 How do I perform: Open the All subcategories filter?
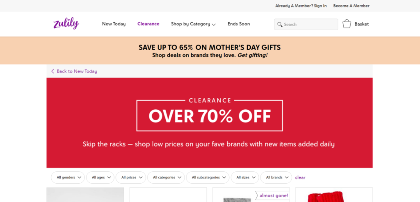click(208, 177)
